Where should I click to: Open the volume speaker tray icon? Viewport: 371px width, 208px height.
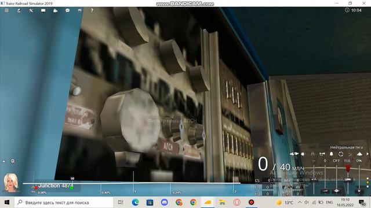click(307, 202)
